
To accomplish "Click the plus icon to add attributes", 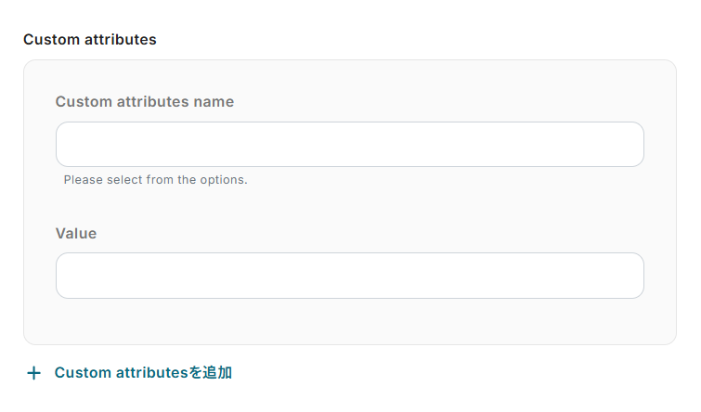I will click(x=34, y=373).
